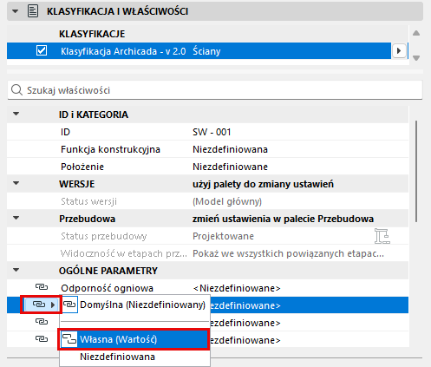This screenshot has width=431, height=367.
Task: Uncheck the Klasyfikacja Archicada - v 2.0 checkbox
Action: pos(42,50)
